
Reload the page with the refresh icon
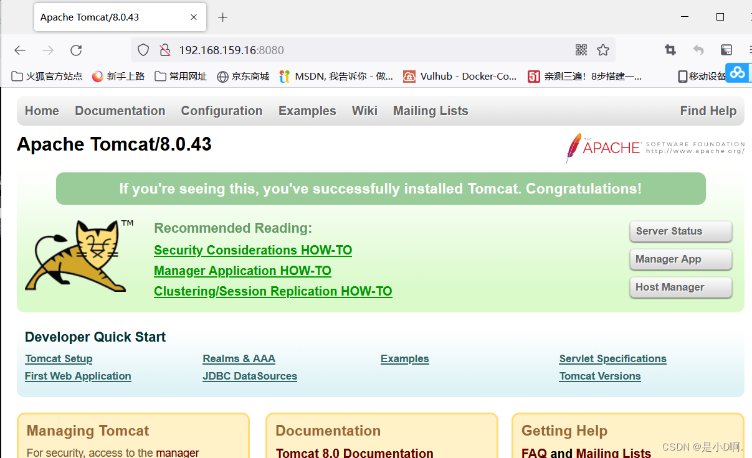tap(76, 50)
